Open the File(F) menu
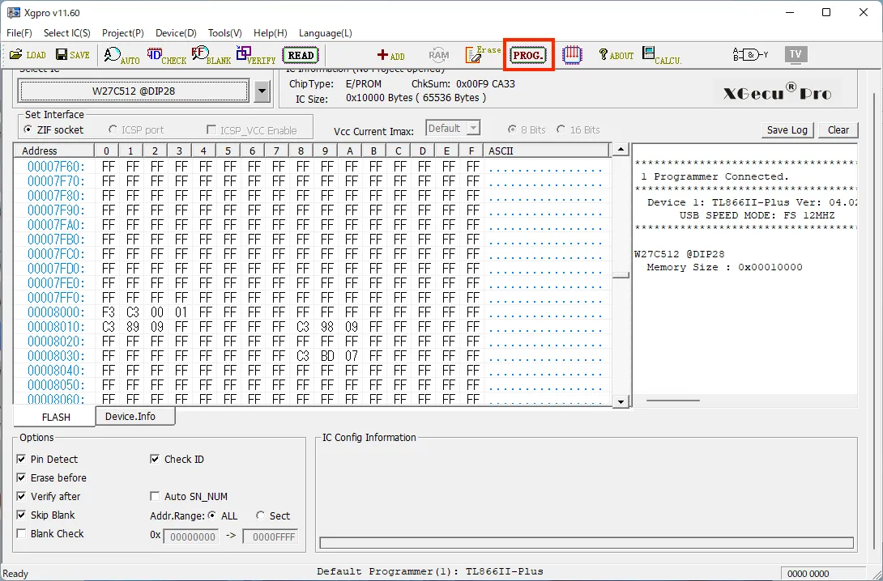 19,33
